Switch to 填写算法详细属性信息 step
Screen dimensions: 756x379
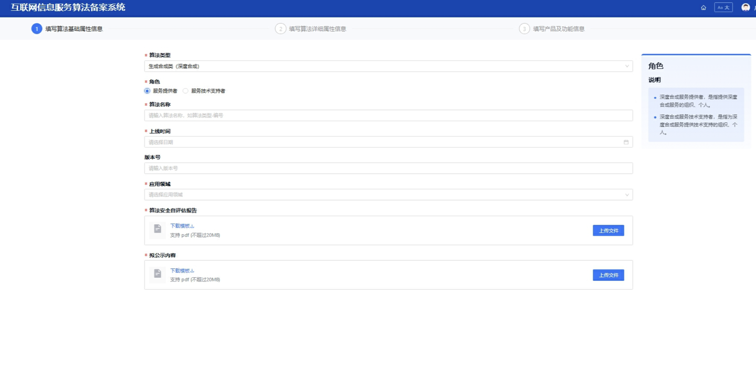click(x=317, y=29)
